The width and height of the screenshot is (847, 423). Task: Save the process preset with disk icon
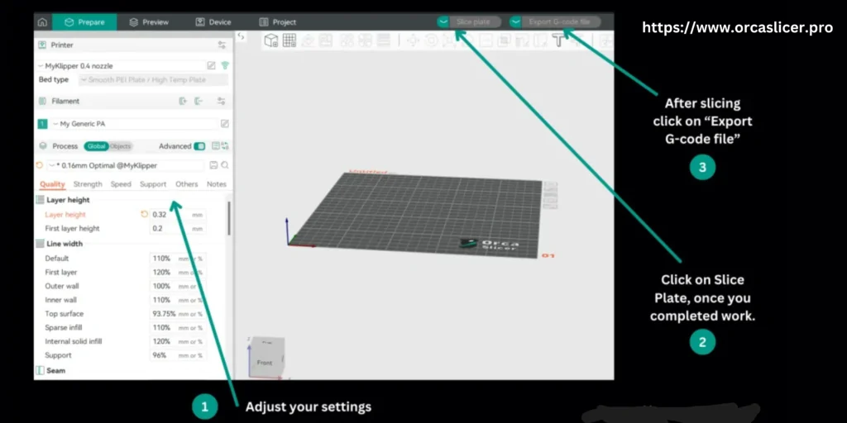[213, 165]
